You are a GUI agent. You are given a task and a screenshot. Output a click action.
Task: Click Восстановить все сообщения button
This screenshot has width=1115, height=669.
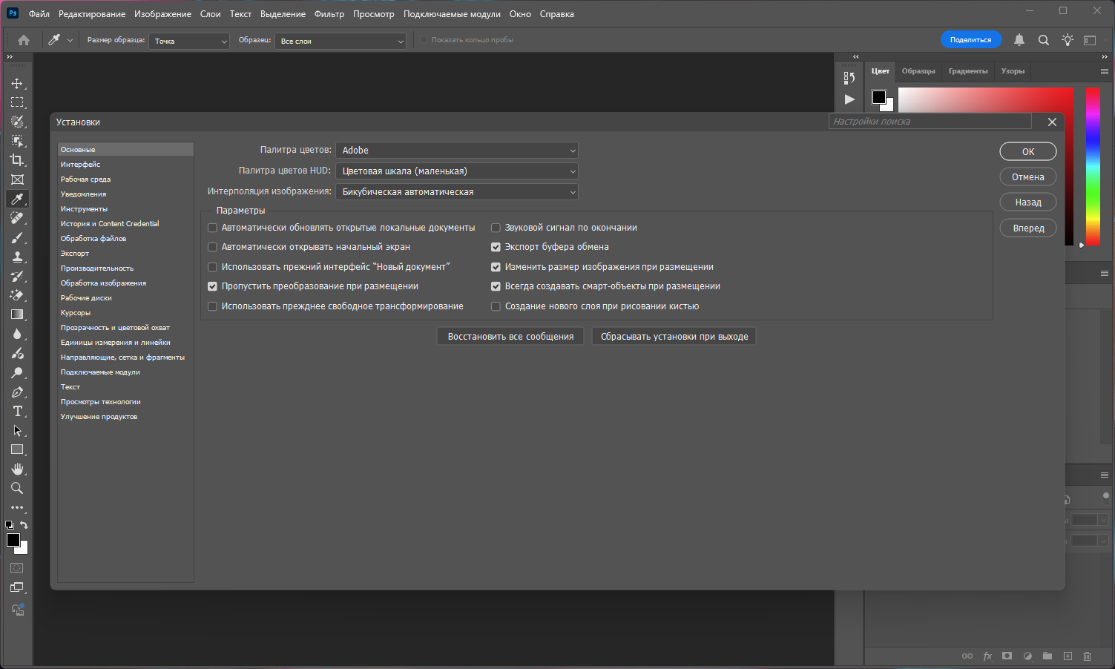coord(510,337)
